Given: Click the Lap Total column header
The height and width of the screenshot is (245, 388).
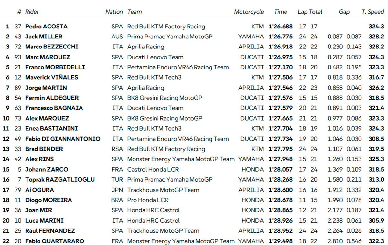Looking at the screenshot, I should pyautogui.click(x=310, y=12).
